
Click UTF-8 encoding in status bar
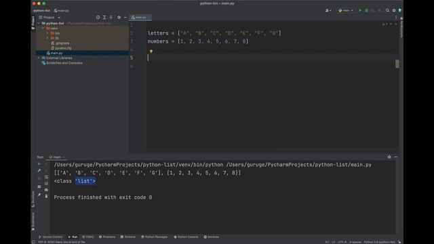tap(342, 242)
